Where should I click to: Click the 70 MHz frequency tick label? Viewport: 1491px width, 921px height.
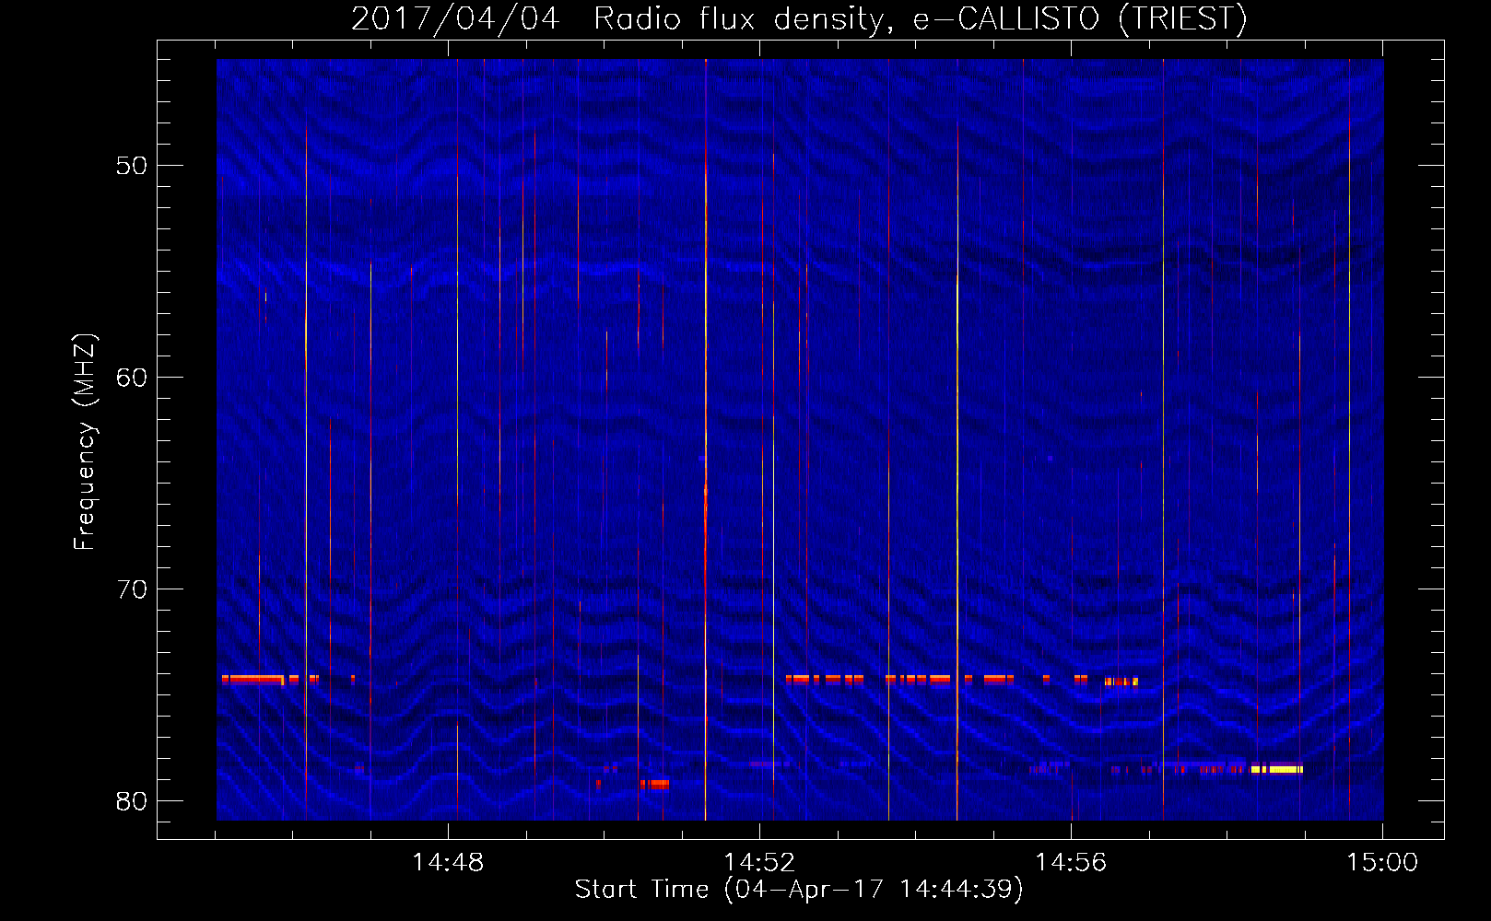132,589
